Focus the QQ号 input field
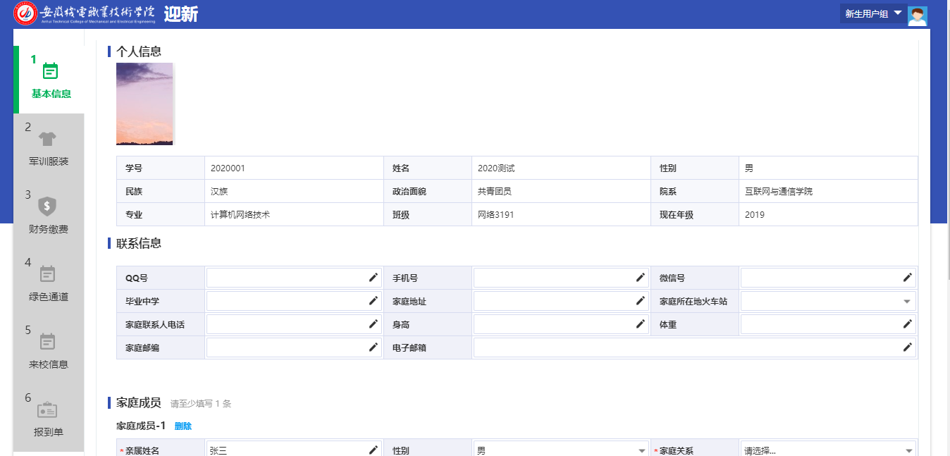 click(x=294, y=278)
